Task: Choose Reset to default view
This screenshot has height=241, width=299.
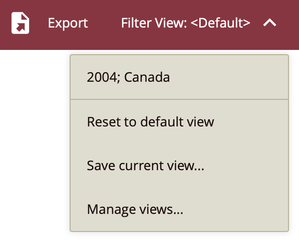Action: coord(150,122)
